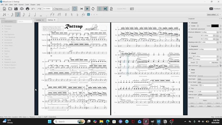Open File Explorer from the taskbar
Image resolution: width=222 pixels, height=125 pixels.
102,122
